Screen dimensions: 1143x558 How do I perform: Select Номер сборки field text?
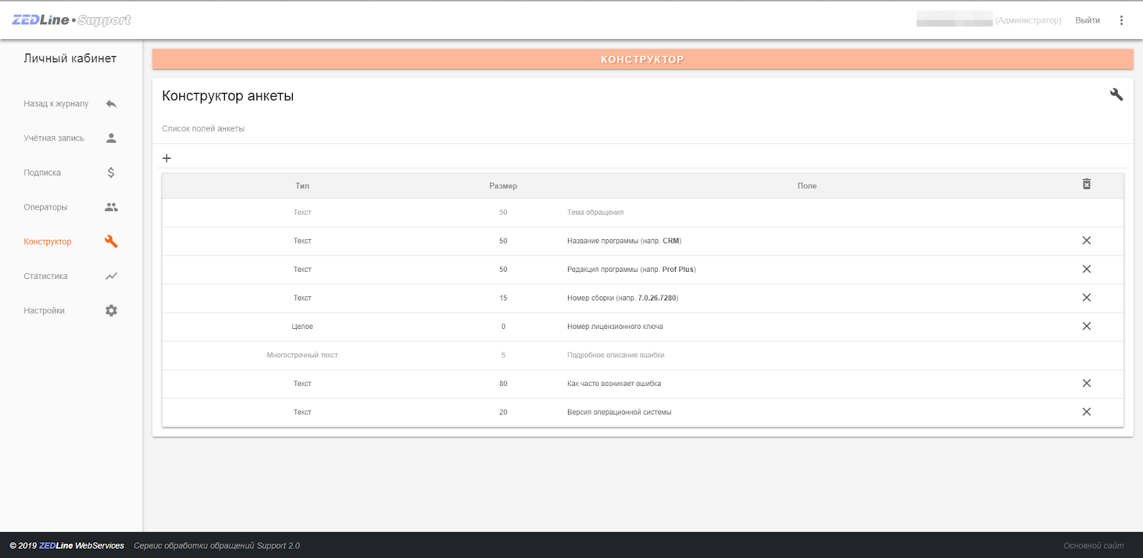coord(622,298)
